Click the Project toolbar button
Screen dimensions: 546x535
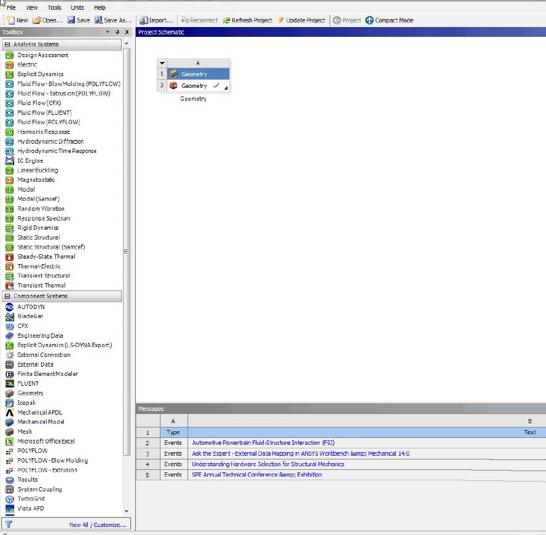coord(347,20)
